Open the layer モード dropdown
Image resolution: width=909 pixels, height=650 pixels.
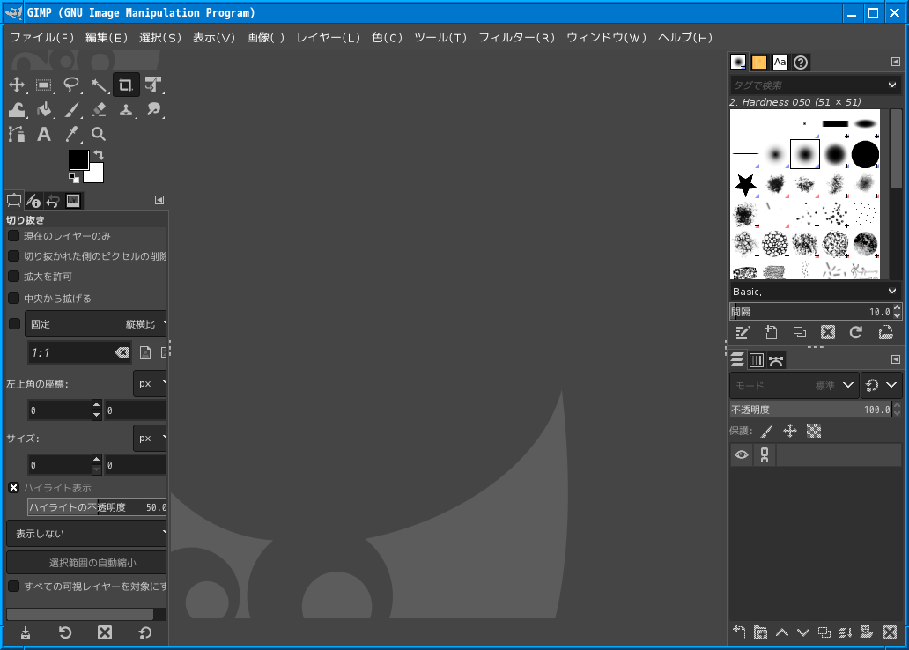point(794,385)
